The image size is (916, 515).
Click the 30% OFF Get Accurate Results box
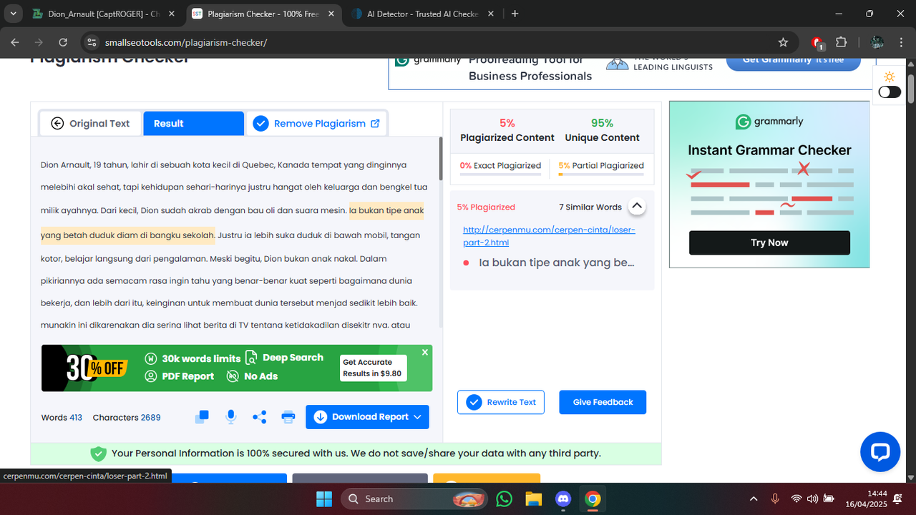coord(372,368)
